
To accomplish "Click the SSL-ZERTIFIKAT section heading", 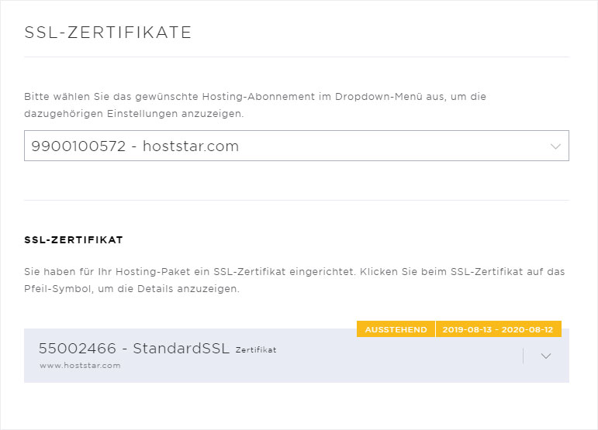I will tap(74, 240).
